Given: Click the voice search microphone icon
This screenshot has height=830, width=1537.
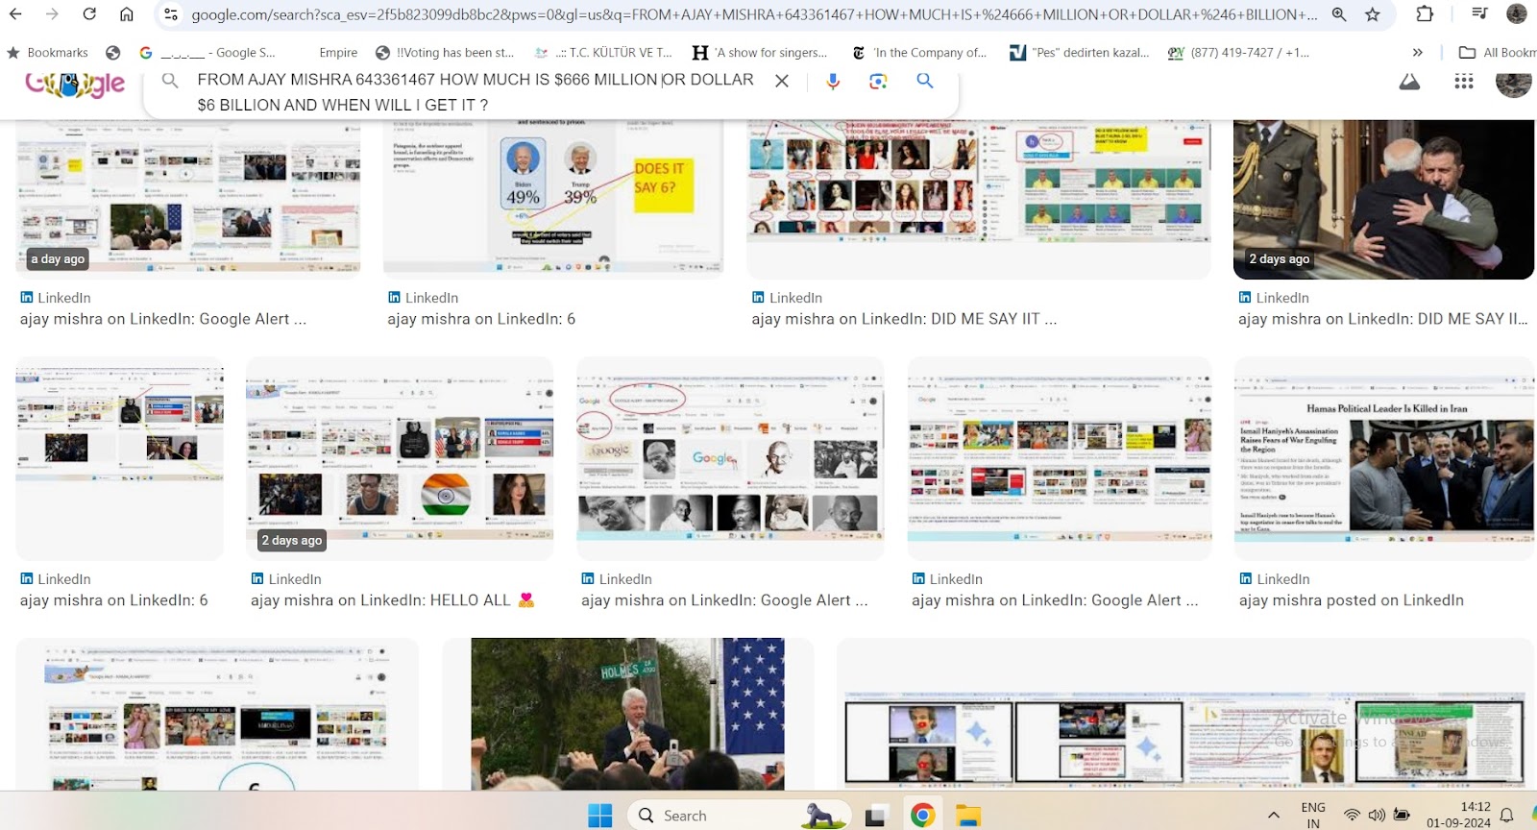Looking at the screenshot, I should pyautogui.click(x=833, y=82).
